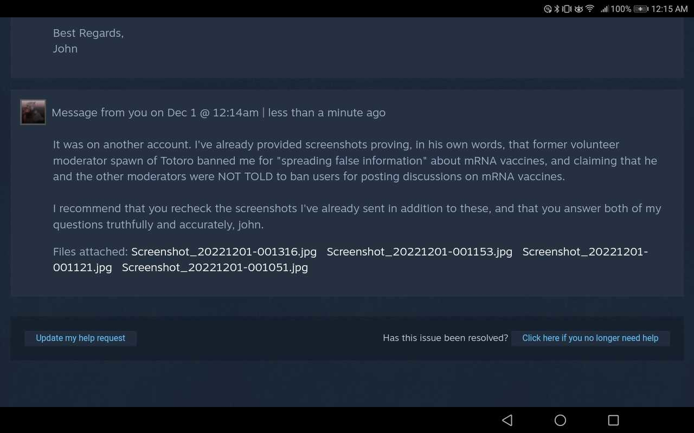Tap the data saver status icon
Viewport: 694px width, 433px height.
coord(548,9)
